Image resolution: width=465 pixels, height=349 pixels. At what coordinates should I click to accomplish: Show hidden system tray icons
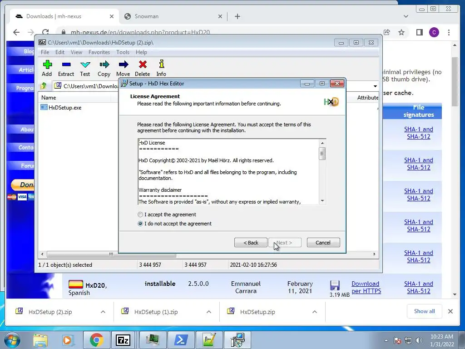[386, 341]
